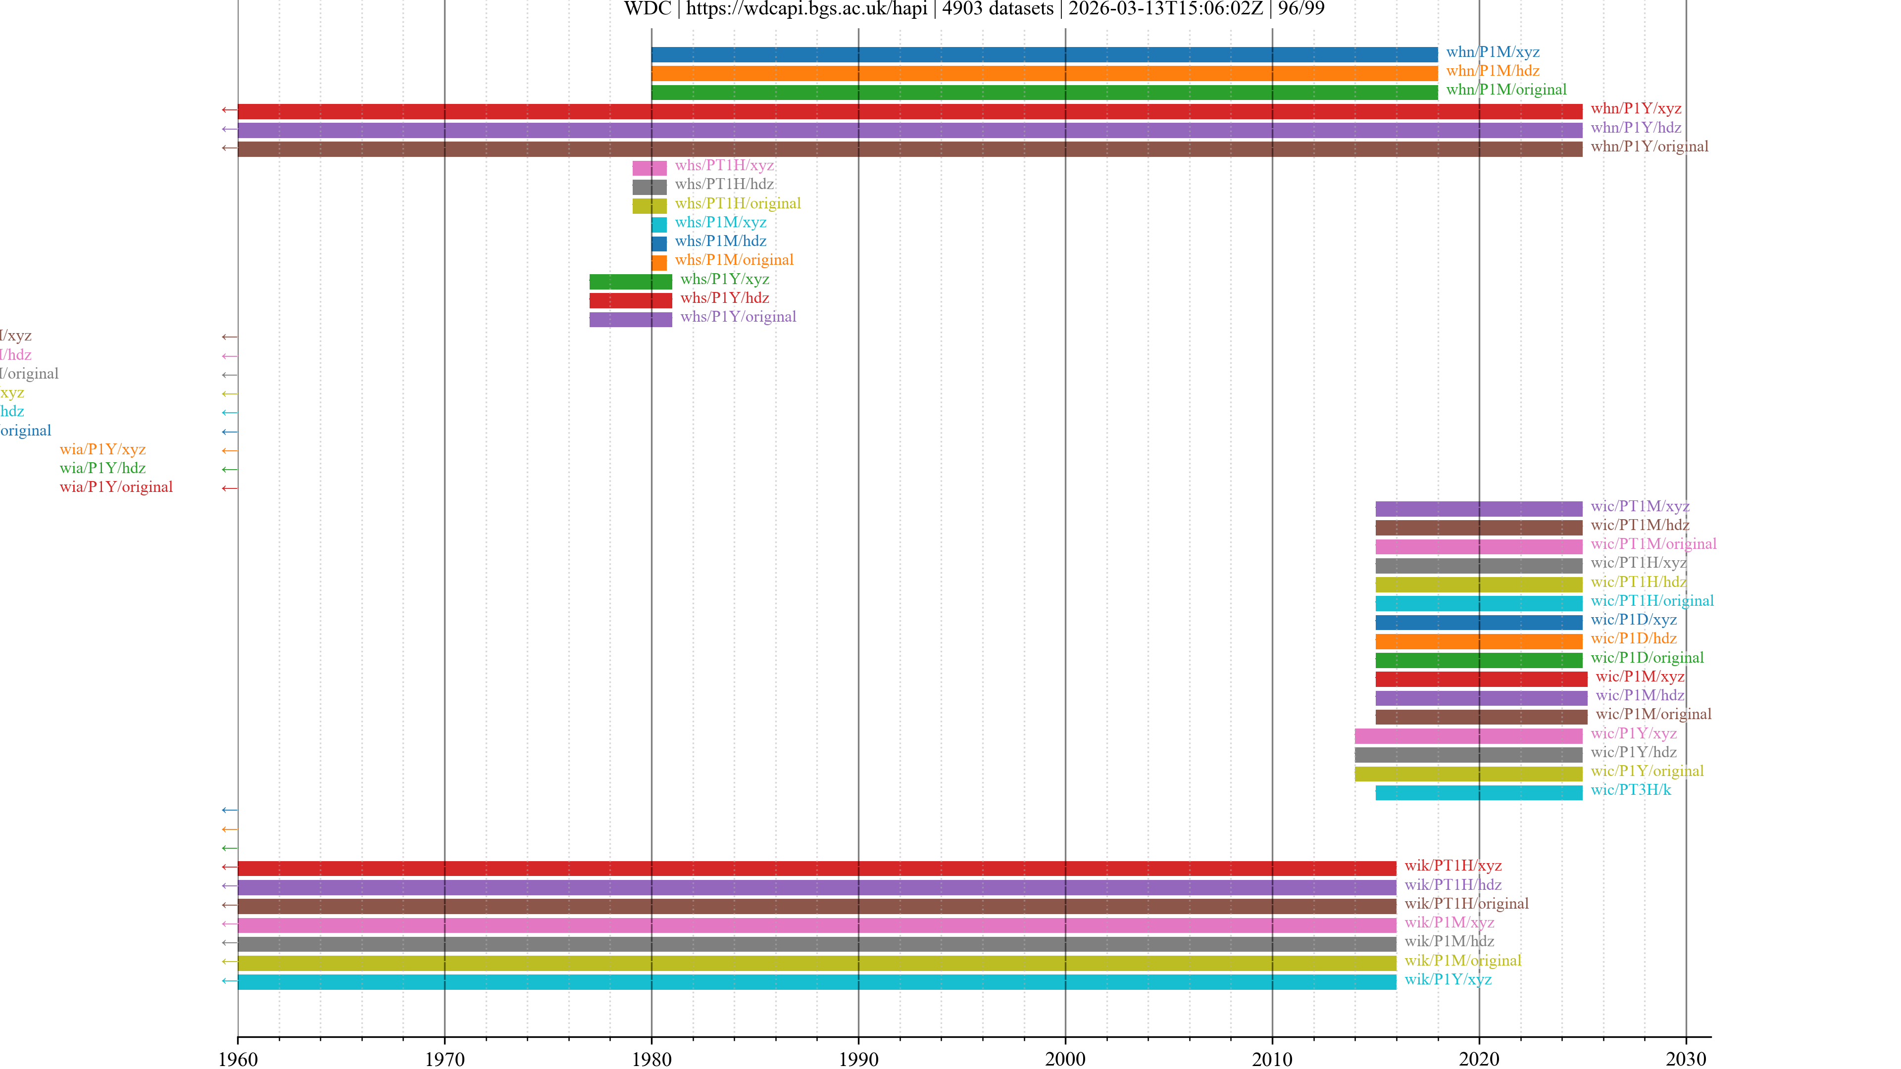This screenshot has width=1901, height=1069.
Task: Click the pink arrow left of wik/P1M/xyz bar
Action: (230, 924)
